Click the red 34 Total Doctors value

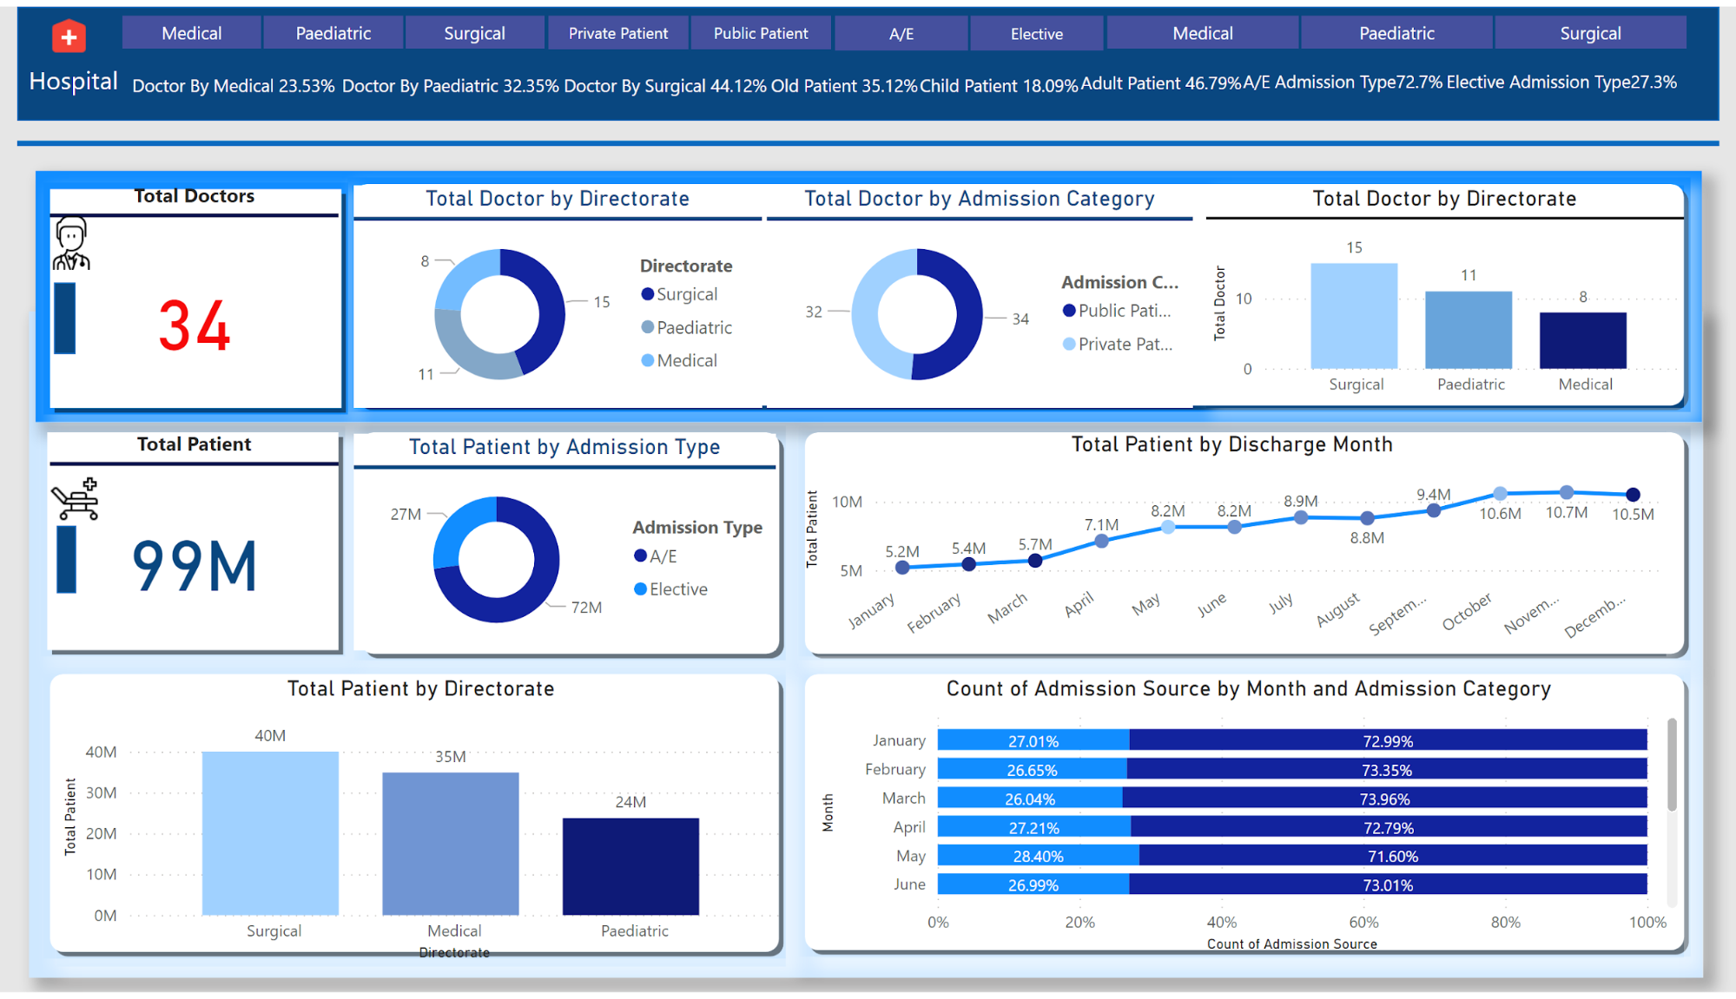(195, 326)
